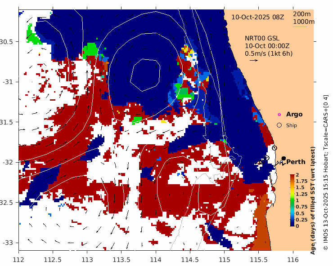The image size is (333, 266).
Task: Click the 'Perth' city label
Action: pyautogui.click(x=296, y=162)
